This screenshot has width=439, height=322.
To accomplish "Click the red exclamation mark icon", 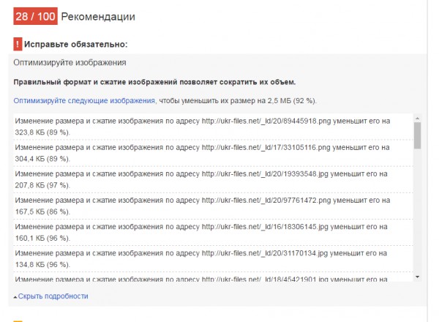I will (18, 44).
